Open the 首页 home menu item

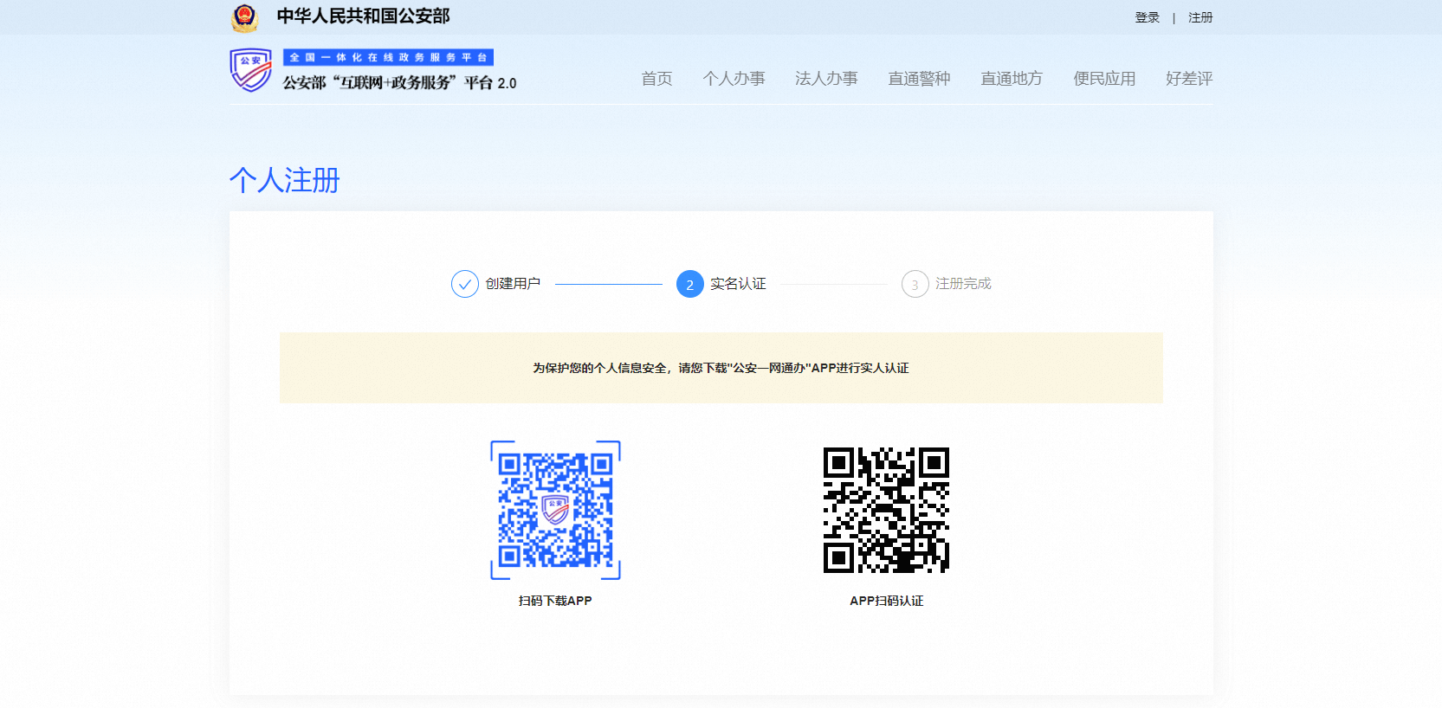click(656, 79)
